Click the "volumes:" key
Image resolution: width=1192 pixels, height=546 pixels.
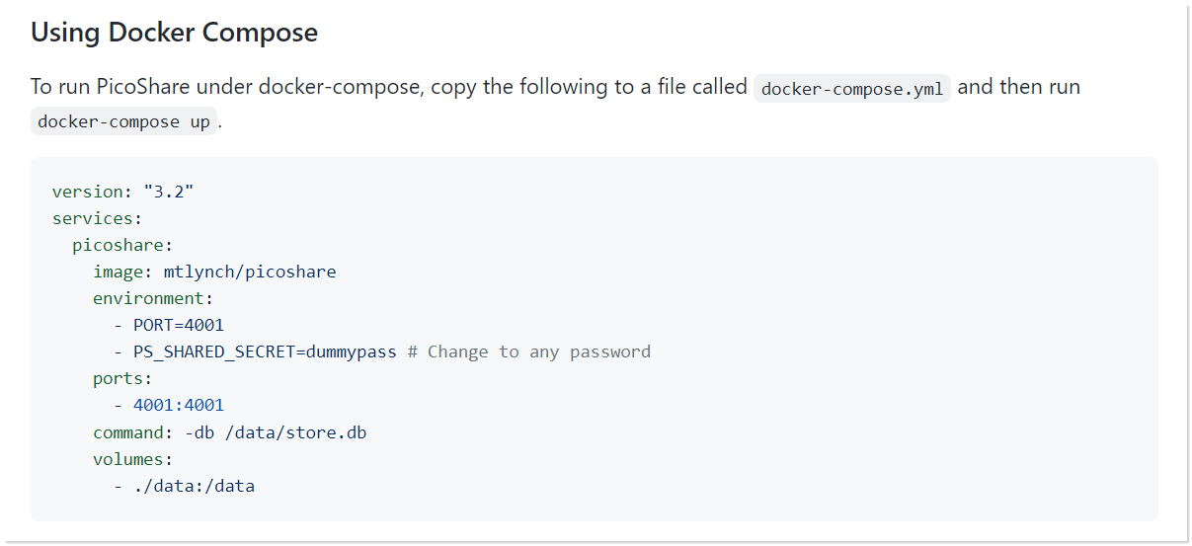point(133,459)
